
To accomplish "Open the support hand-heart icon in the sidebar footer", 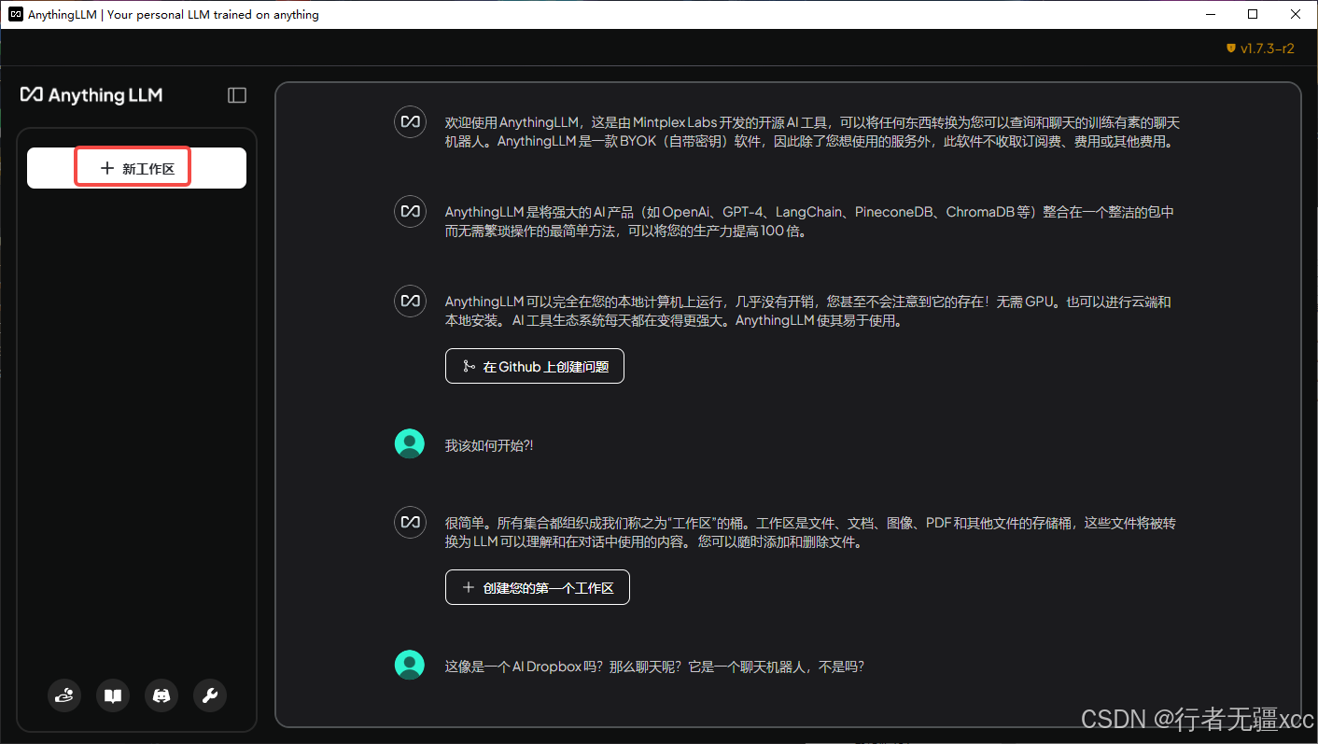I will pyautogui.click(x=64, y=695).
